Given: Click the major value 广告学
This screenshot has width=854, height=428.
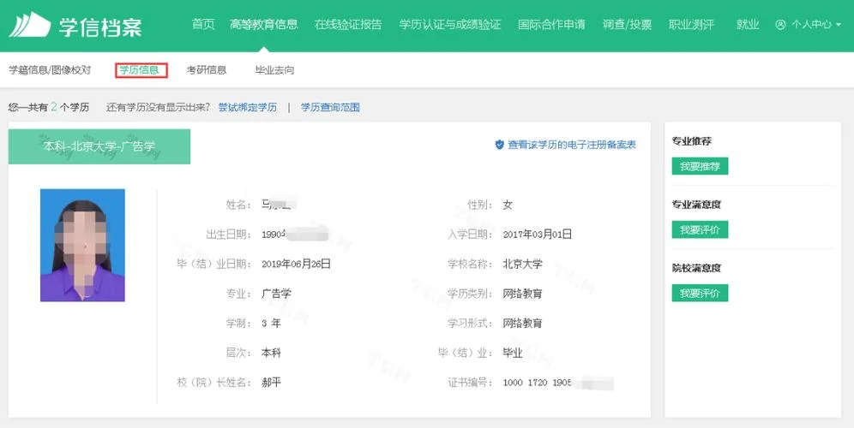Looking at the screenshot, I should tap(276, 294).
